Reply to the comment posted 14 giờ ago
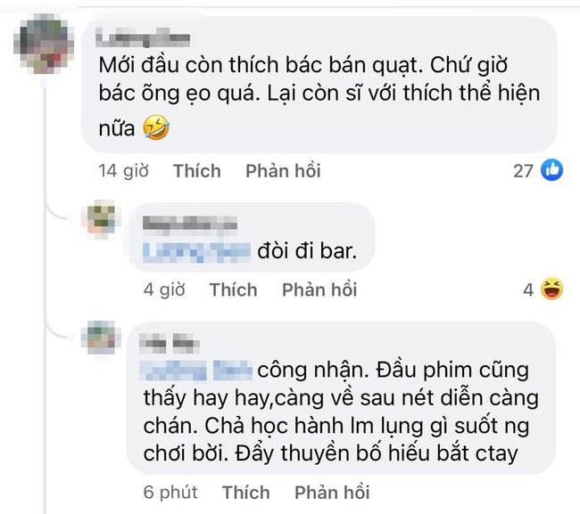This screenshot has height=514, width=580. [x=283, y=171]
